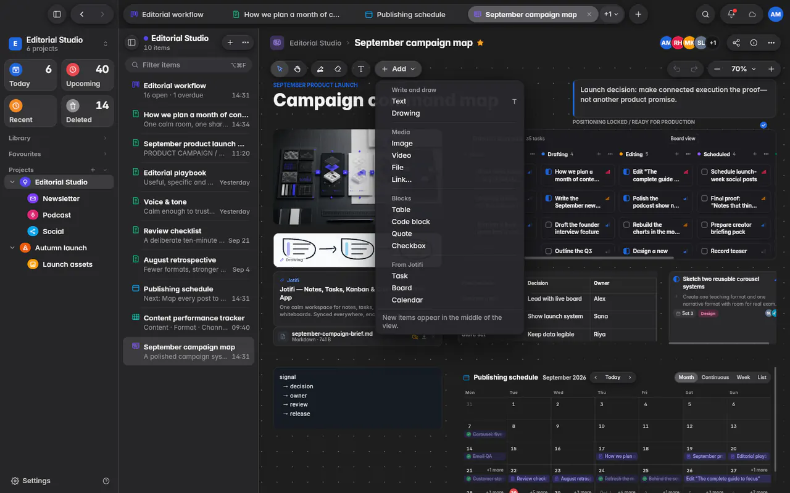790x493 pixels.
Task: Open Settings at the sidebar bottom
Action: tap(31, 481)
